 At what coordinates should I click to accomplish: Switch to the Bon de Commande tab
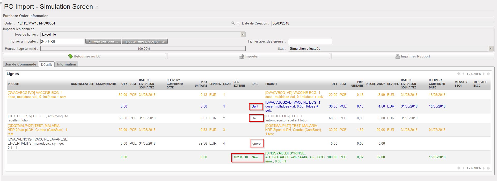coord(20,64)
